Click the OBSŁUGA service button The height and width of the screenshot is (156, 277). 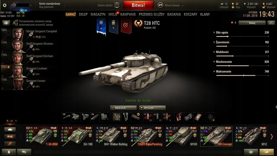click(123, 108)
